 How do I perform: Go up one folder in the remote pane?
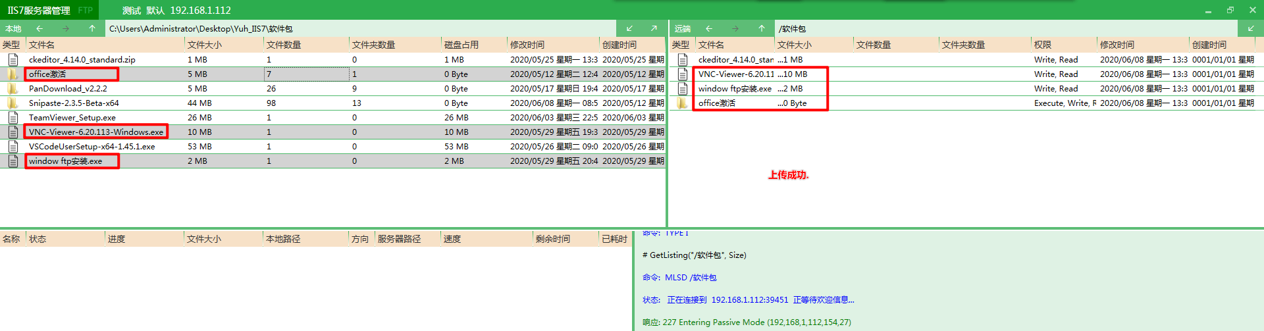[762, 28]
